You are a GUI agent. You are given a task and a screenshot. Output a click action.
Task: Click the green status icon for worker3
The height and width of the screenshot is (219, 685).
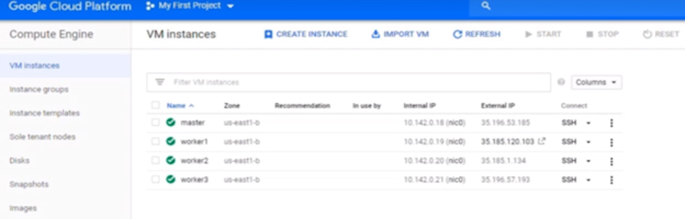[x=171, y=179]
